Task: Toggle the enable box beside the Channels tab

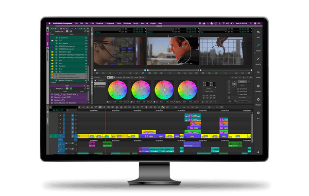Action: click(x=115, y=77)
